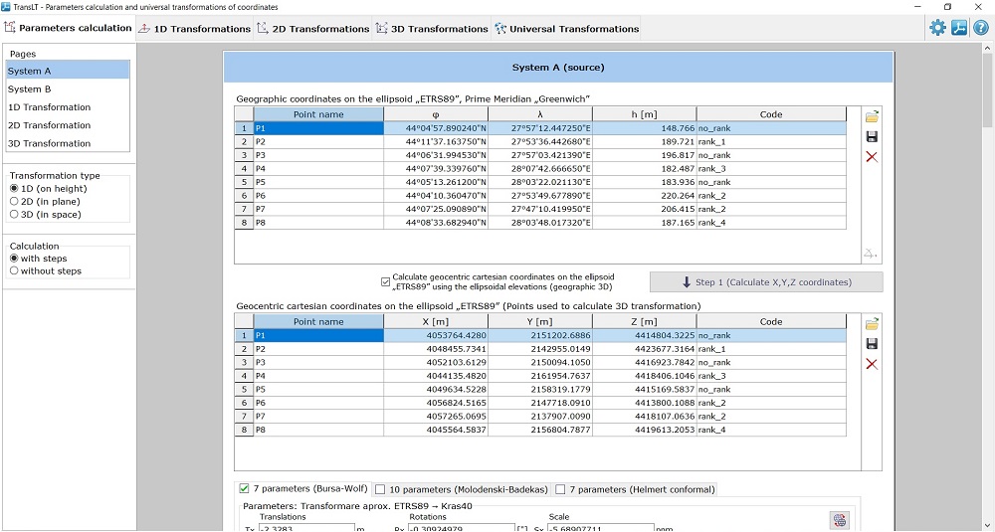Select Y value 2147718.0910
The width and height of the screenshot is (995, 532).
[x=540, y=403]
